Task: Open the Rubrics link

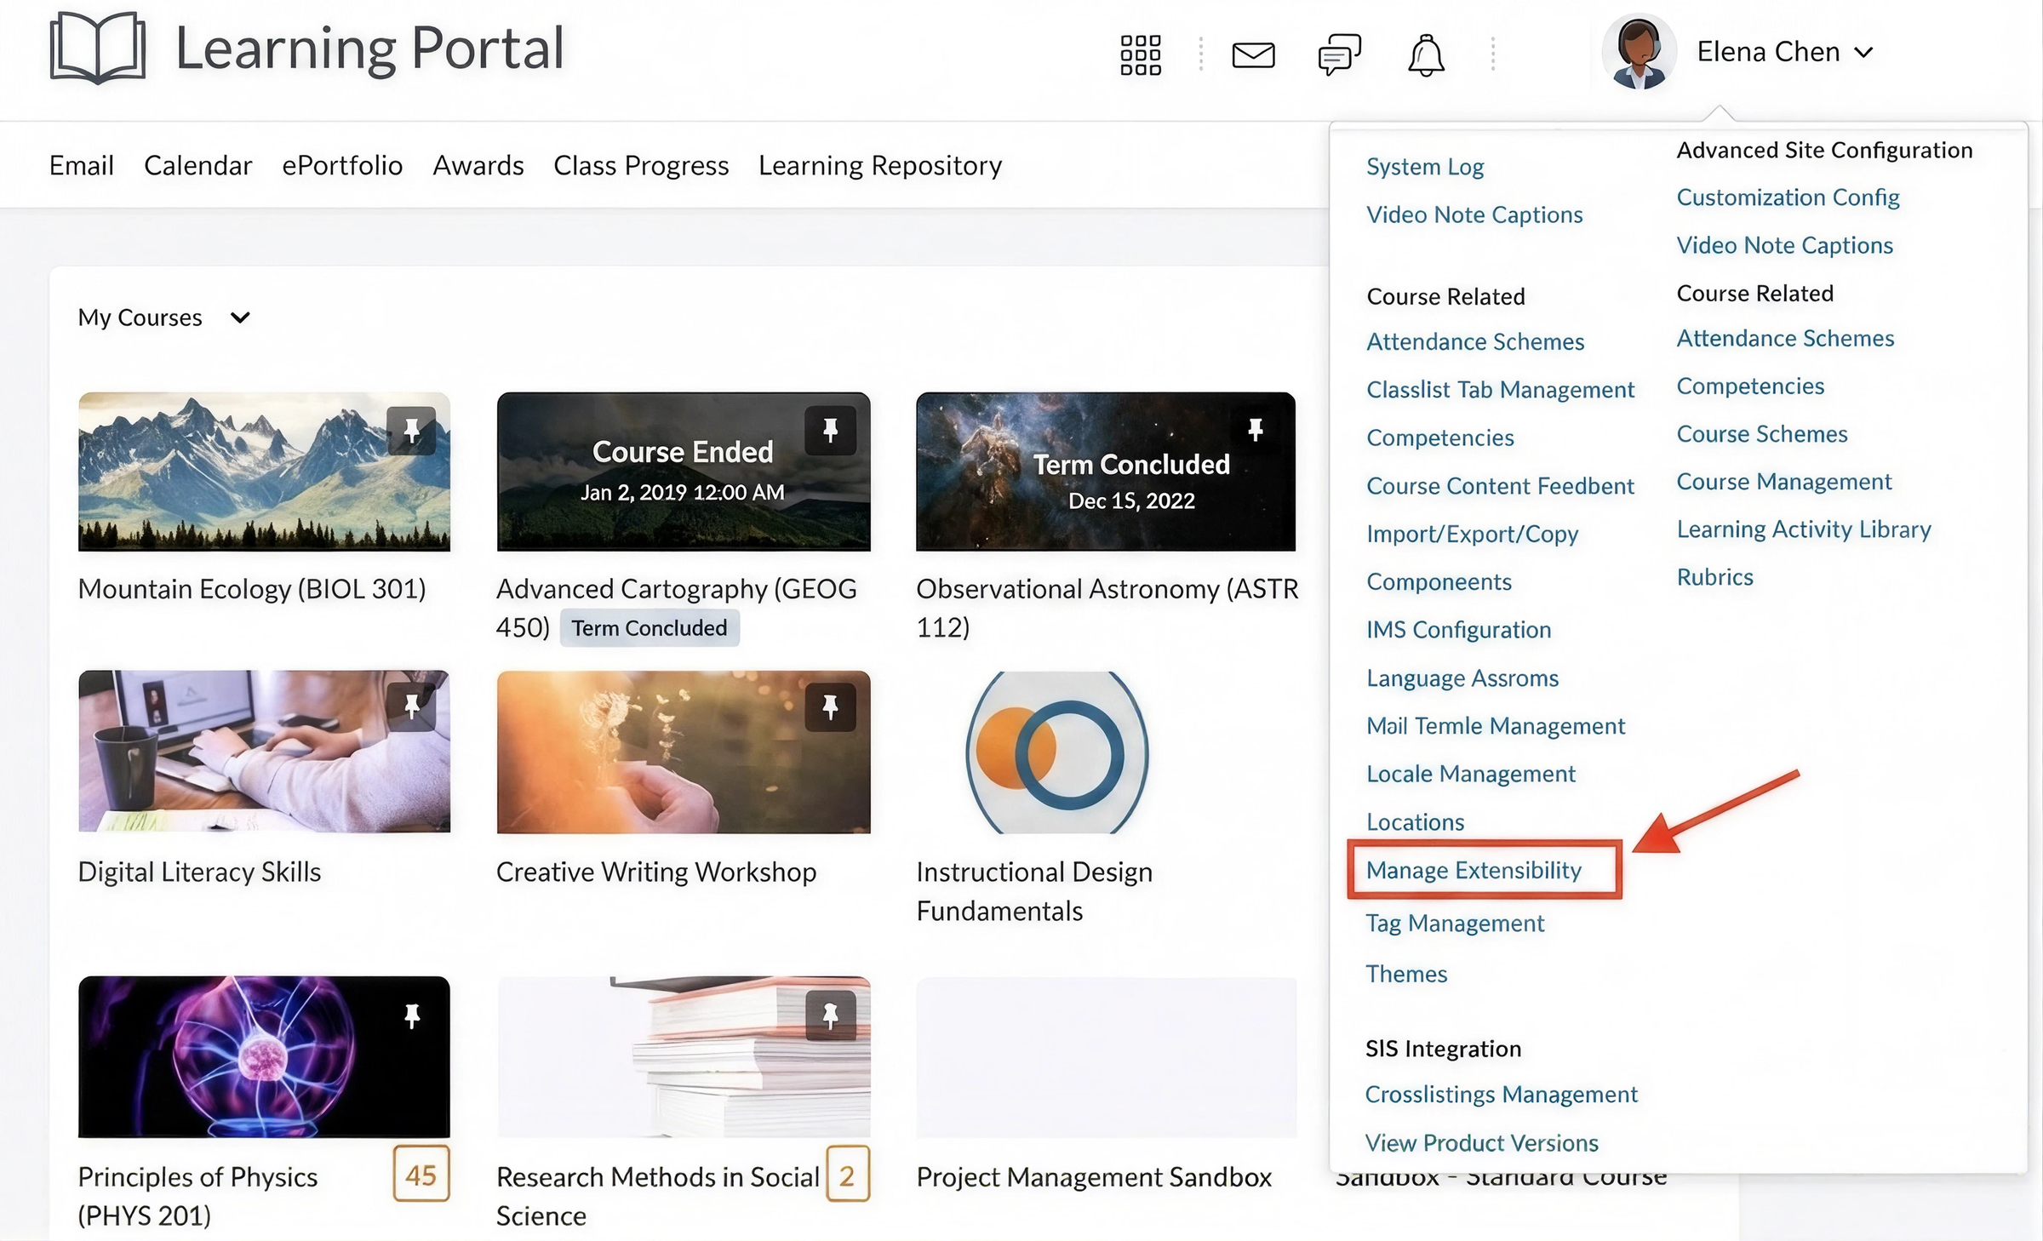Action: tap(1714, 577)
